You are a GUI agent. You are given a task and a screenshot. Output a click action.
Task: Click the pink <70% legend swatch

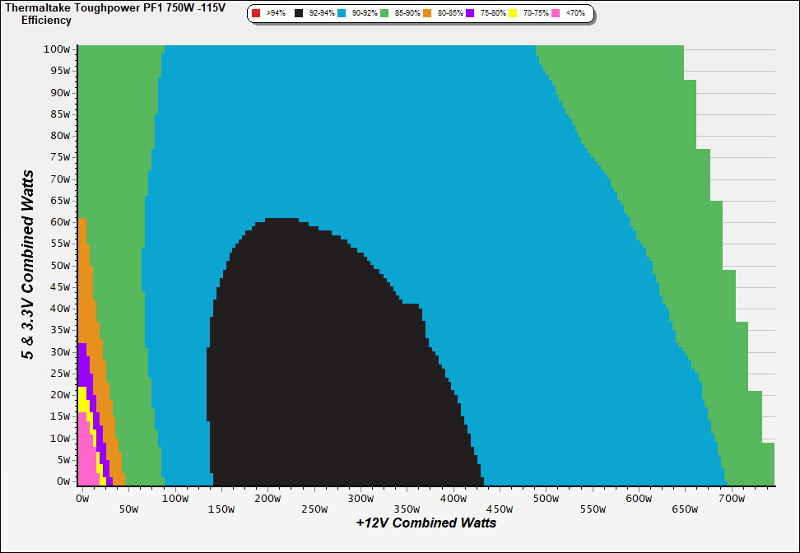pyautogui.click(x=556, y=14)
